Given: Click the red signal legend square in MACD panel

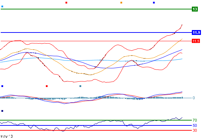Looking at the screenshot, I should 47,86.
